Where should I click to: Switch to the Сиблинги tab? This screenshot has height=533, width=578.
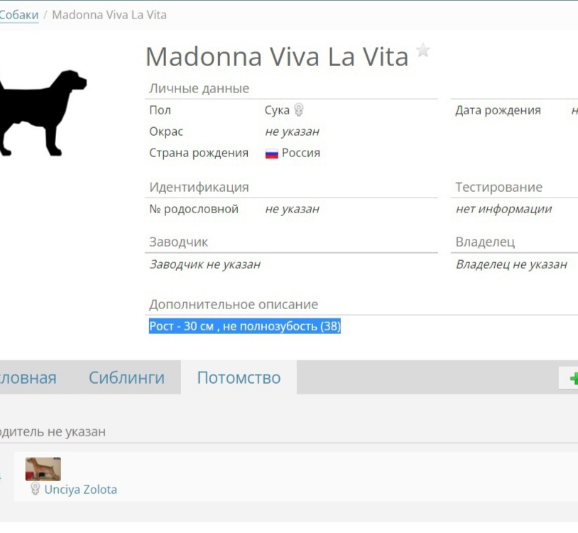[x=127, y=377]
